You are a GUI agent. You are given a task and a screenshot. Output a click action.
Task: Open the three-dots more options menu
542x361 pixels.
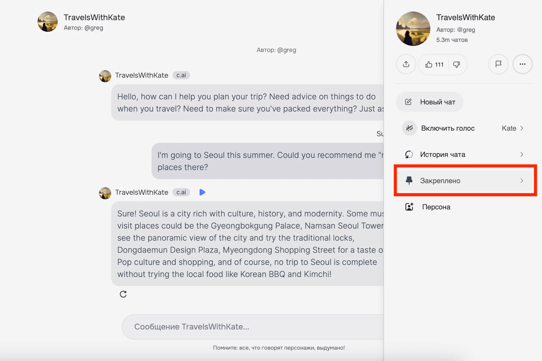tap(522, 64)
